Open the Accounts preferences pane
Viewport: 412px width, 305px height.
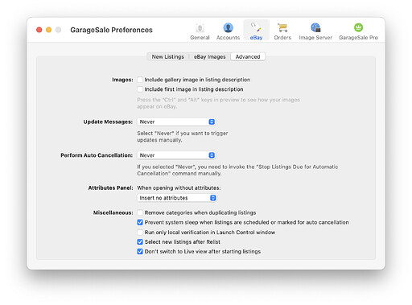(228, 31)
